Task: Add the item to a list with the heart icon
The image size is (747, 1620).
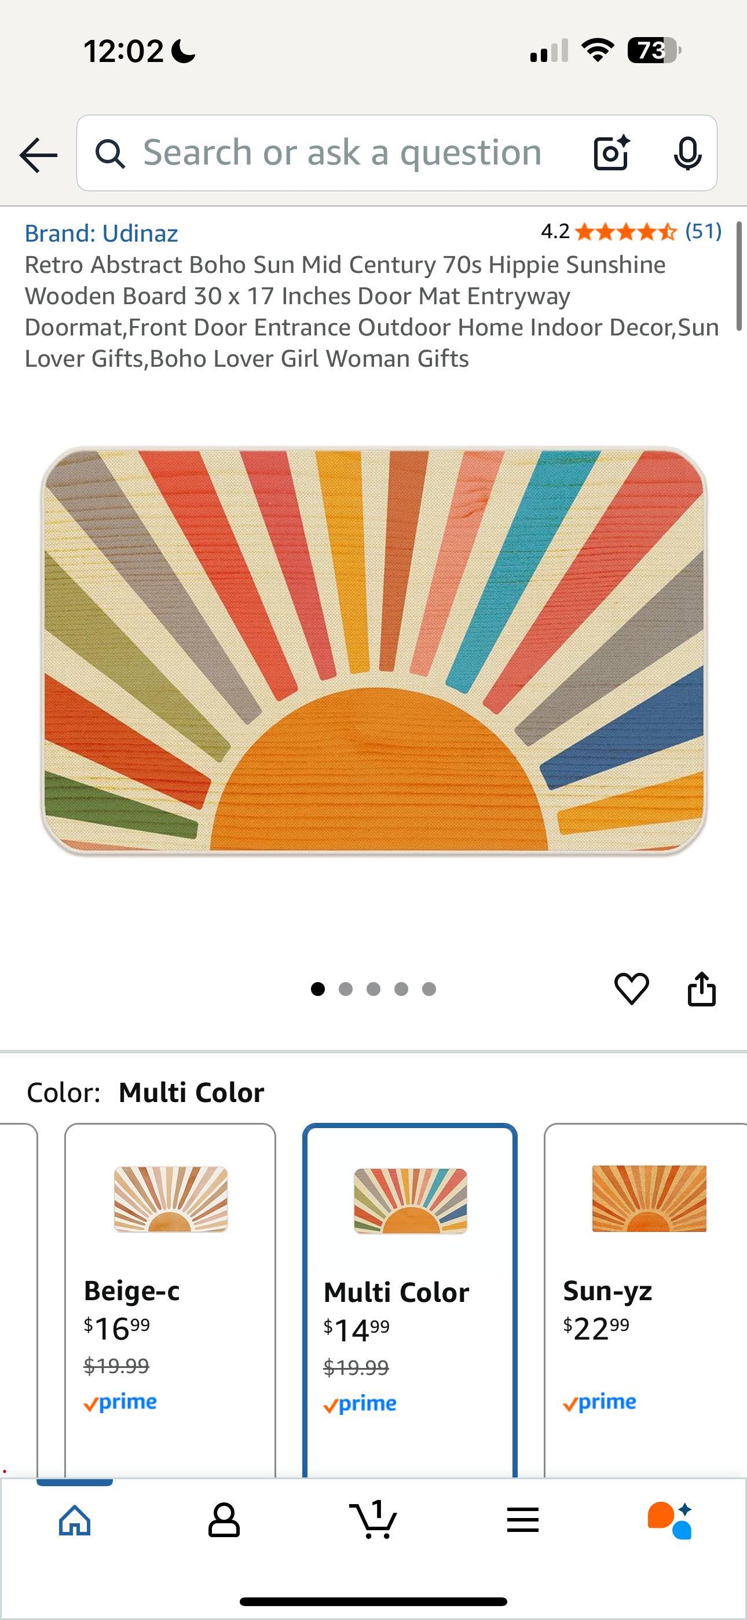Action: [631, 988]
